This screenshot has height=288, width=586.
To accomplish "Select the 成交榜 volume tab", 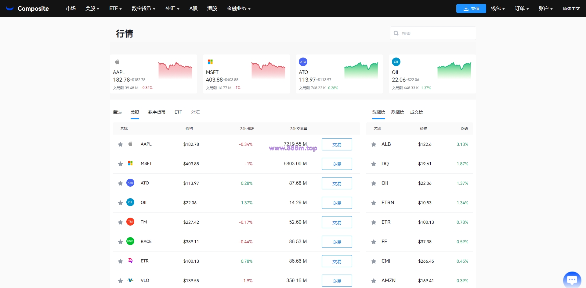I will (417, 112).
